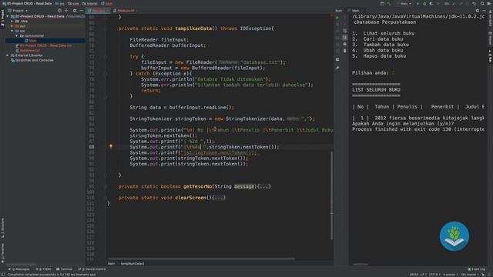Click the src breadcrumb in navigation bar
Viewport: 493px width, 277px height.
point(60,3)
